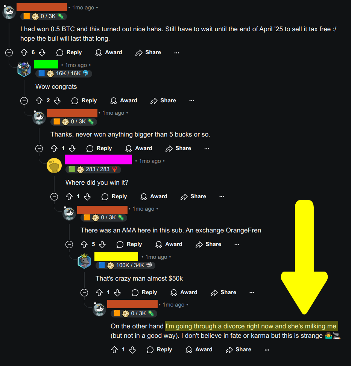Open the yellow Snoo avatar profile
This screenshot has width=351, height=366.
coord(54,166)
